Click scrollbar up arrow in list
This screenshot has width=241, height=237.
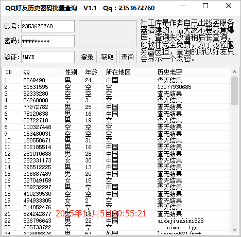(x=234, y=72)
